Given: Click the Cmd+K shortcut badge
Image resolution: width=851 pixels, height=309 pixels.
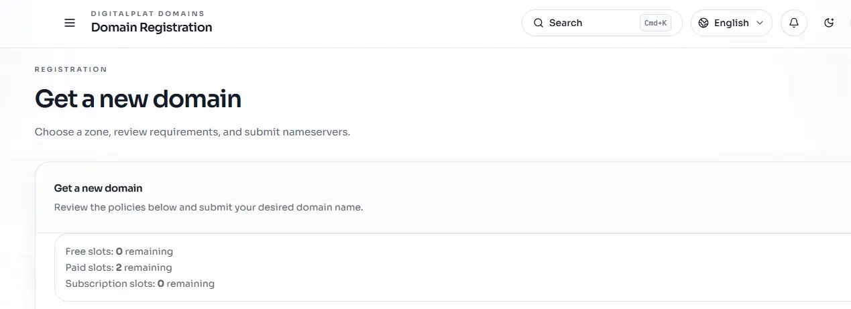Looking at the screenshot, I should click(655, 23).
